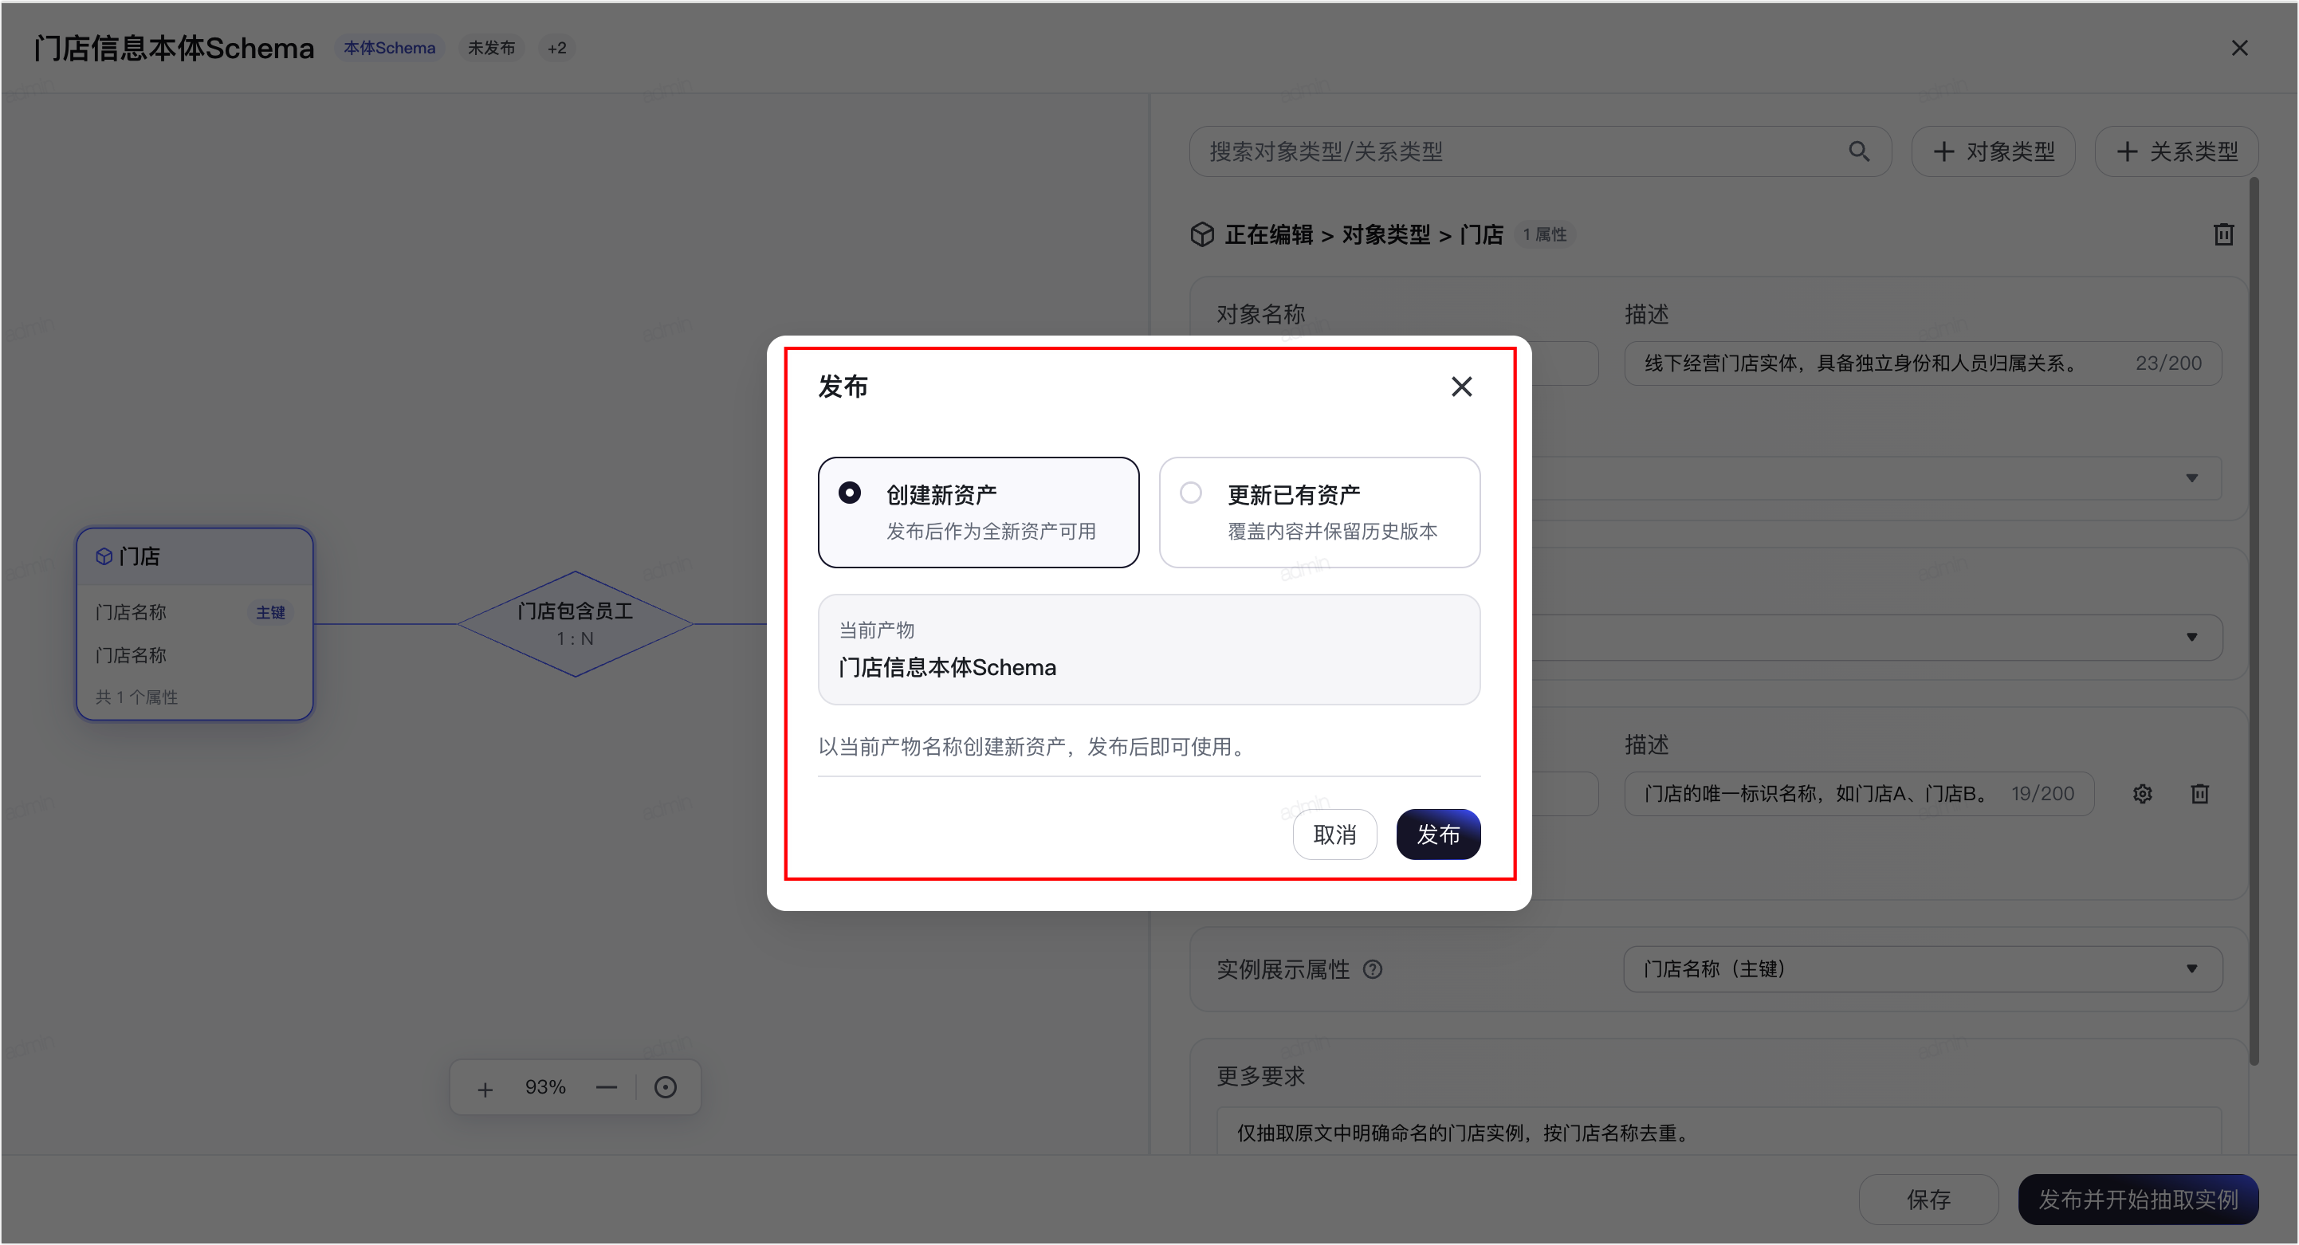2299x1245 pixels.
Task: Expand the 实例展示属性 dropdown
Action: [1923, 969]
